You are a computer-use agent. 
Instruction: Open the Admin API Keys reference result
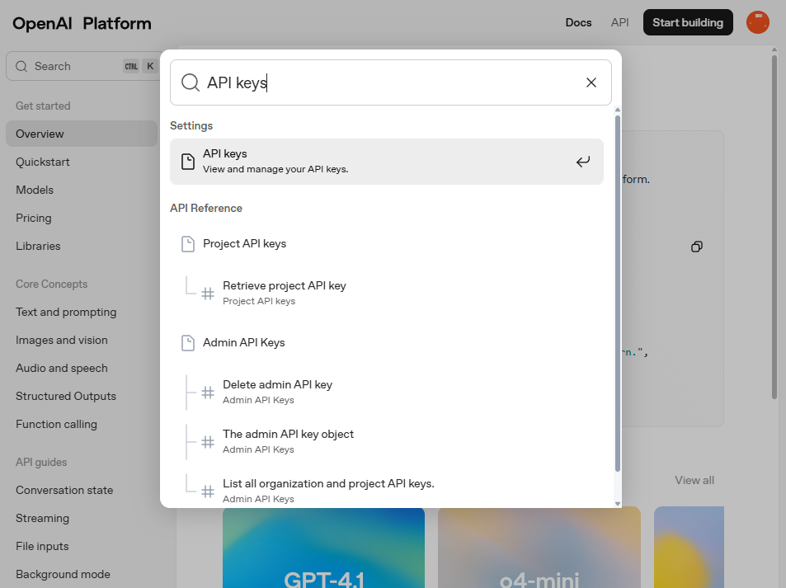point(387,343)
